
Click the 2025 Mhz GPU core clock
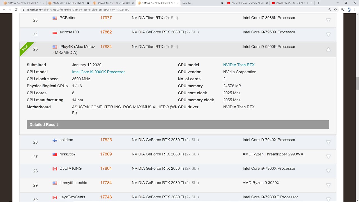coord(232,93)
